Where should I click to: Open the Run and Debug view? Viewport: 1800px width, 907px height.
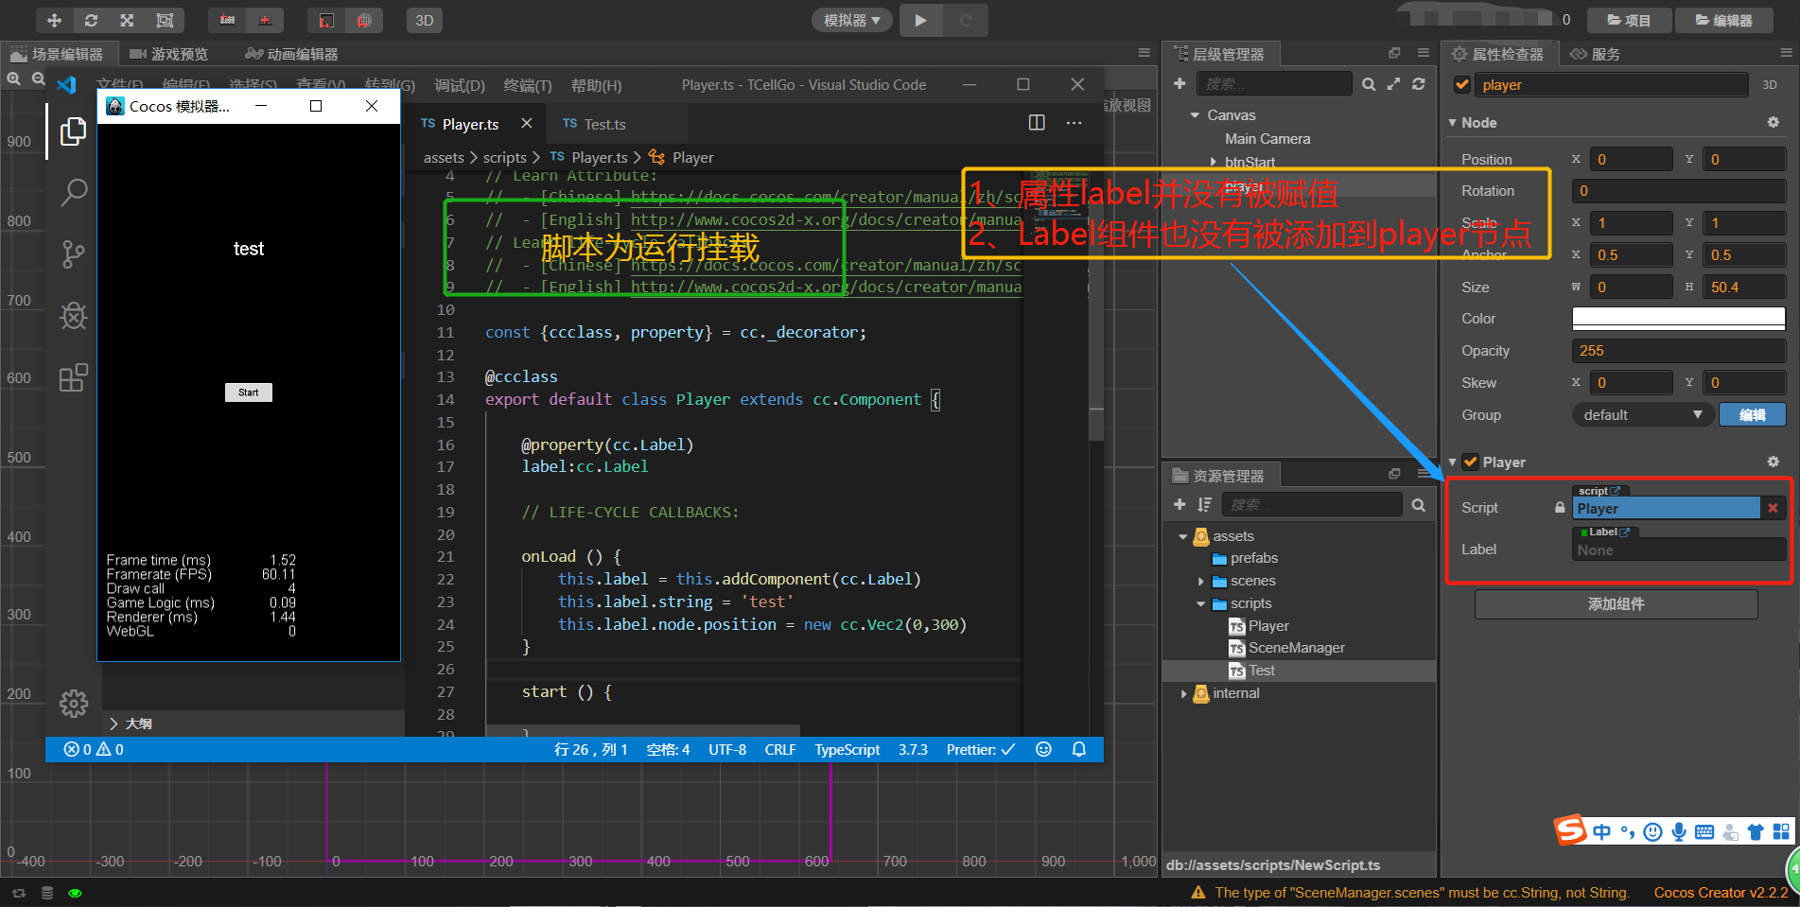pyautogui.click(x=73, y=315)
